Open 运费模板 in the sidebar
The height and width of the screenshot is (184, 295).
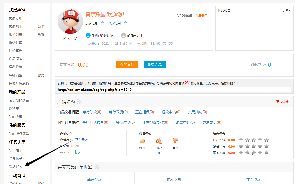point(15,67)
